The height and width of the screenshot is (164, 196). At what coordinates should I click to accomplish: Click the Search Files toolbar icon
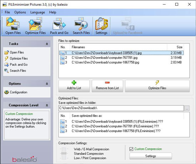click(x=81, y=26)
